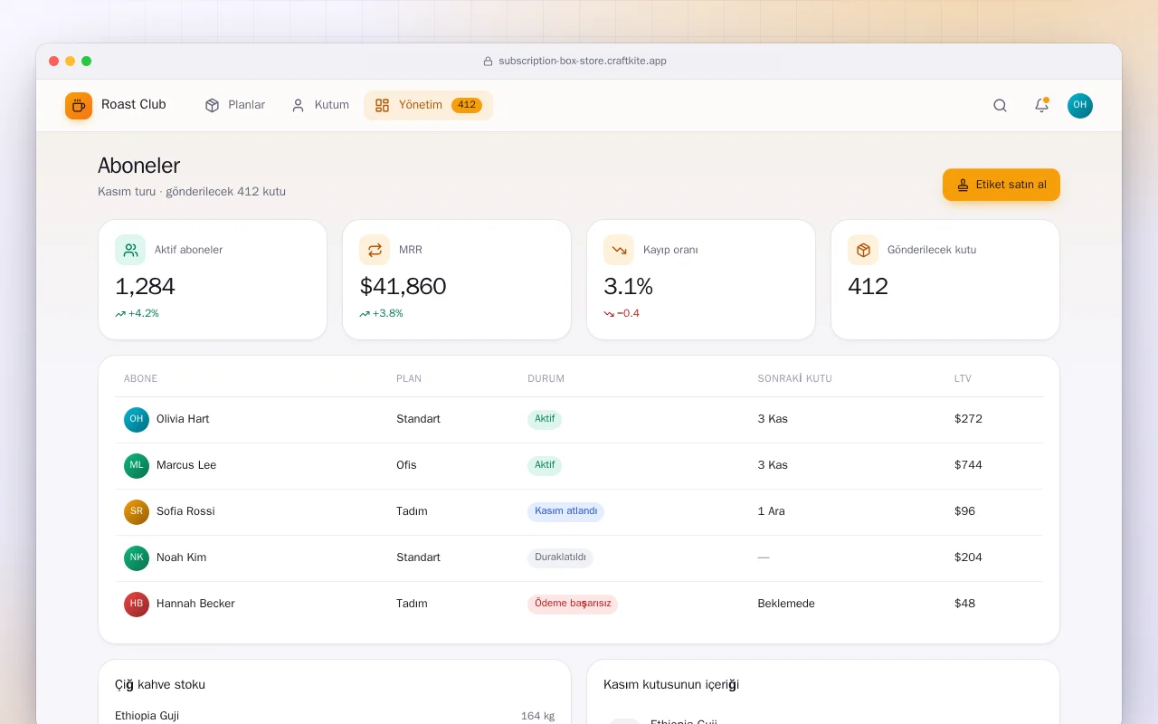
Task: Click the SONRAKİ KUTU column header
Action: pos(795,378)
